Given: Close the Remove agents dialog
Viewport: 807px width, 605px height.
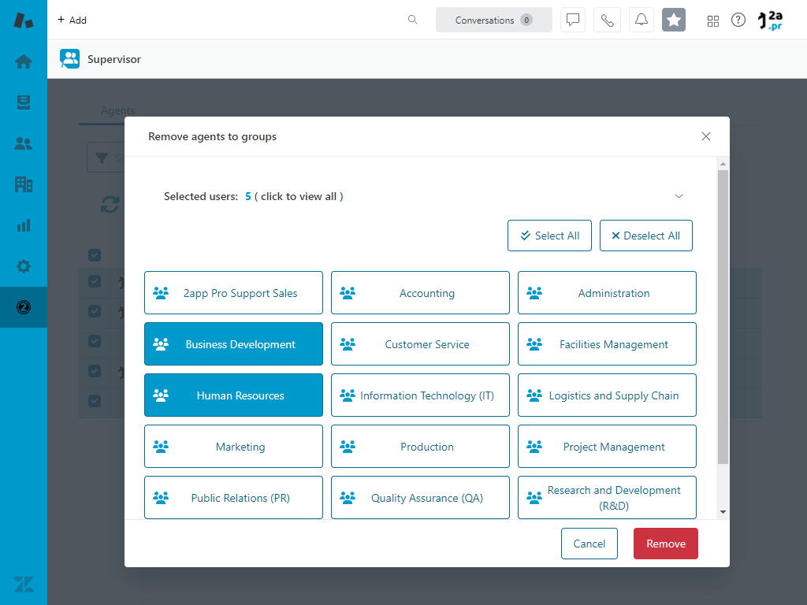Looking at the screenshot, I should pos(706,136).
